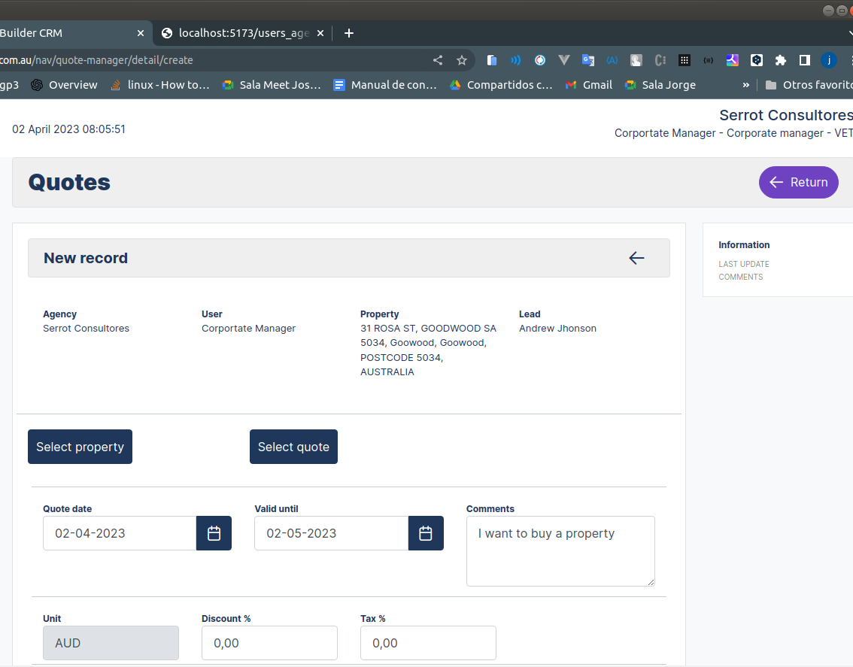
Task: Click the share icon in the address bar
Action: (x=438, y=60)
